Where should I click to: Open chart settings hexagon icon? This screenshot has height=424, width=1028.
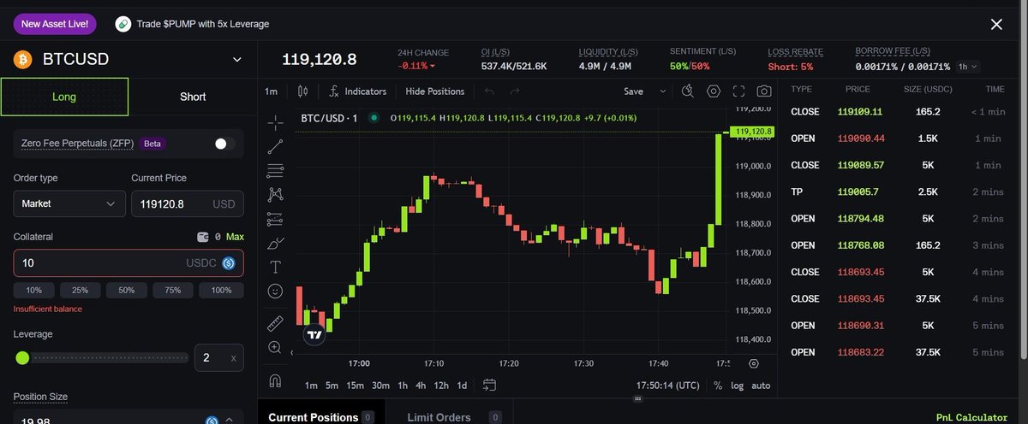coord(714,91)
